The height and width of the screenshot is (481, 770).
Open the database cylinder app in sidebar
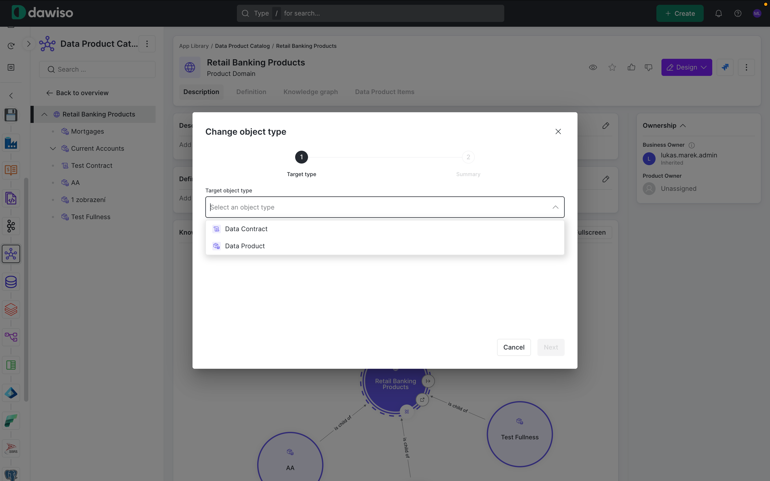pyautogui.click(x=11, y=282)
